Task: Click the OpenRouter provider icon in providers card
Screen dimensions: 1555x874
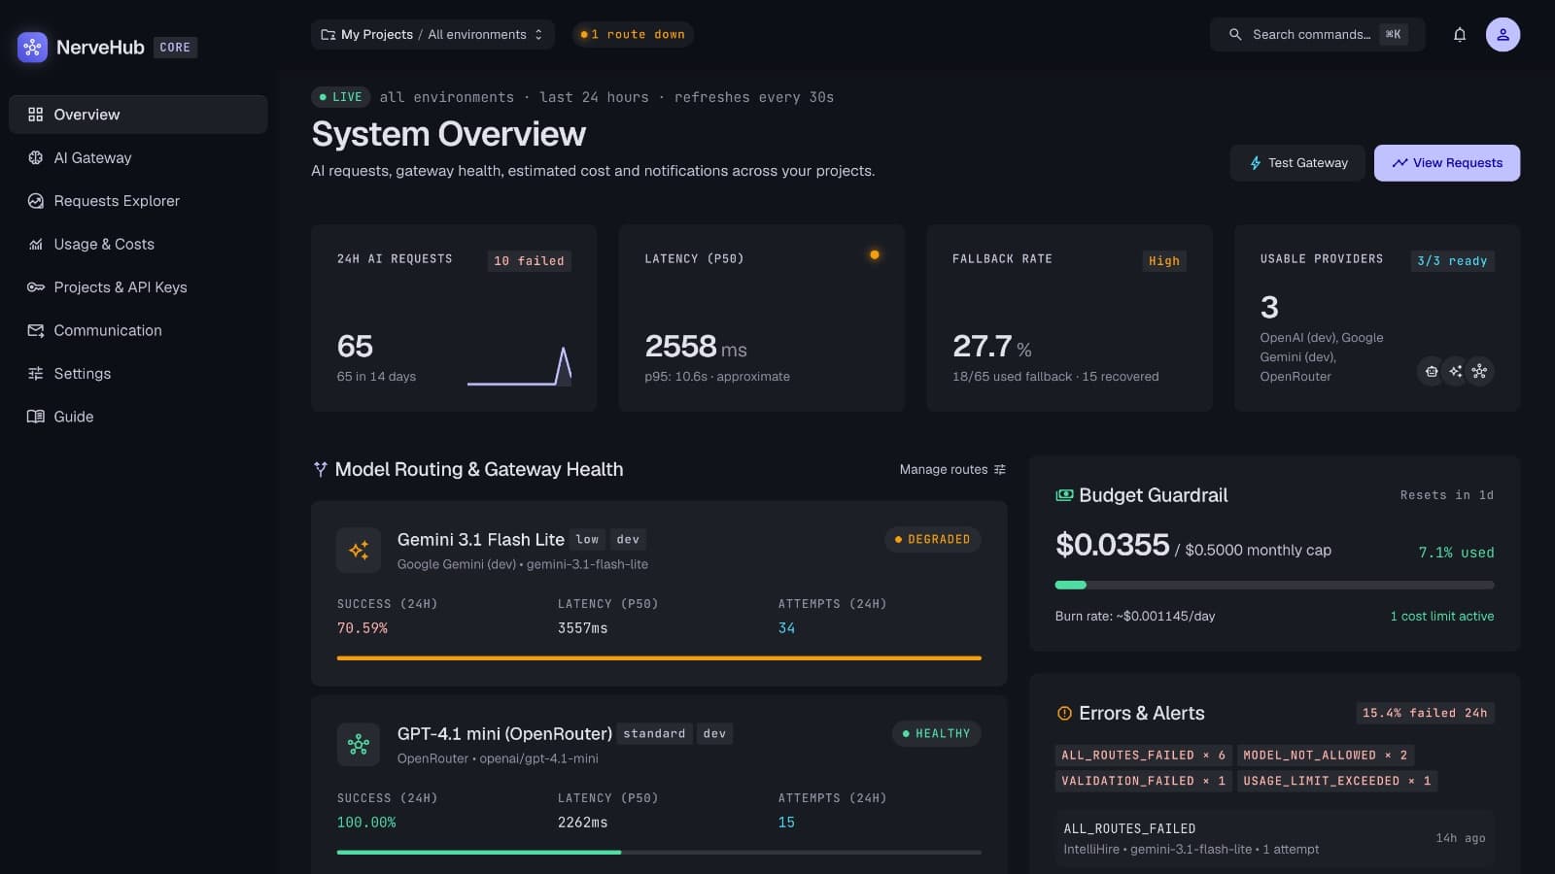Action: pos(1479,371)
